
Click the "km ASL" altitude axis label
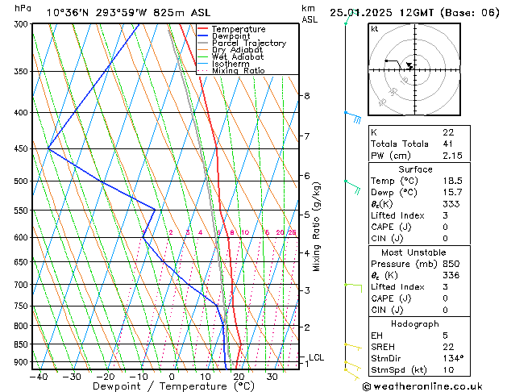pyautogui.click(x=310, y=14)
